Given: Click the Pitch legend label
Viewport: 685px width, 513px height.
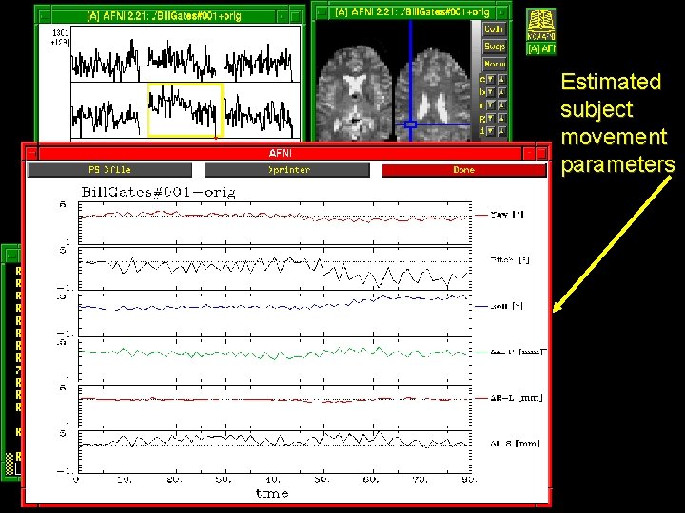Looking at the screenshot, I should pos(510,260).
